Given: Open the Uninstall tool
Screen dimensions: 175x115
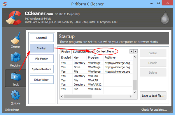Looking at the screenshot, I should pos(42,38).
